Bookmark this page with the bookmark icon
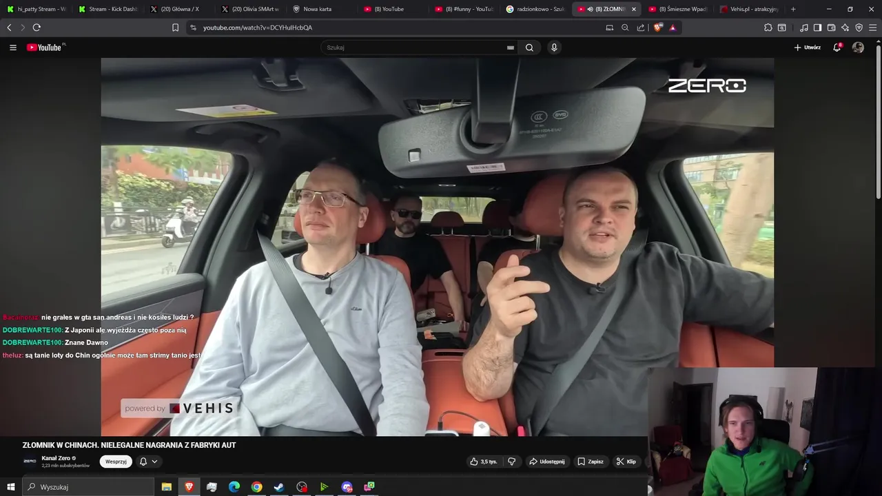This screenshot has width=882, height=496. pyautogui.click(x=175, y=28)
